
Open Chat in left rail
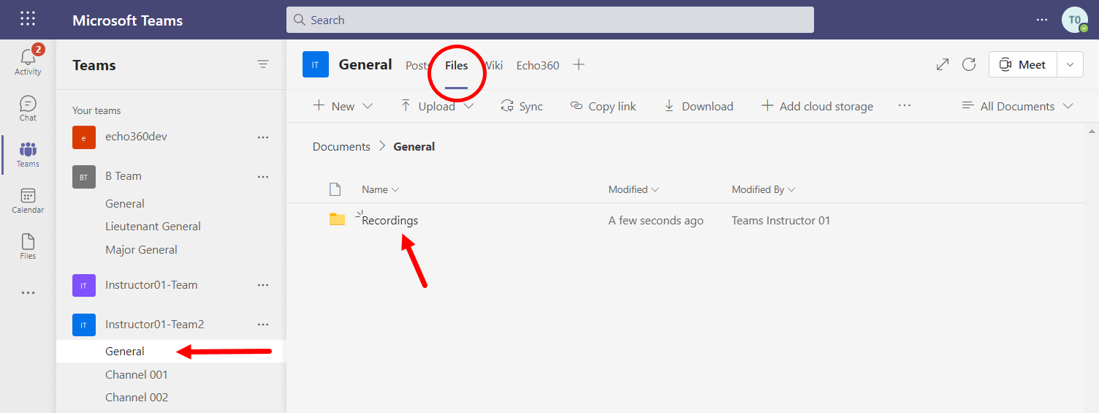(28, 107)
